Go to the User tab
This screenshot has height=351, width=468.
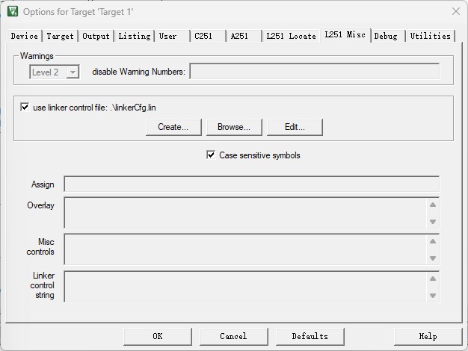(173, 36)
